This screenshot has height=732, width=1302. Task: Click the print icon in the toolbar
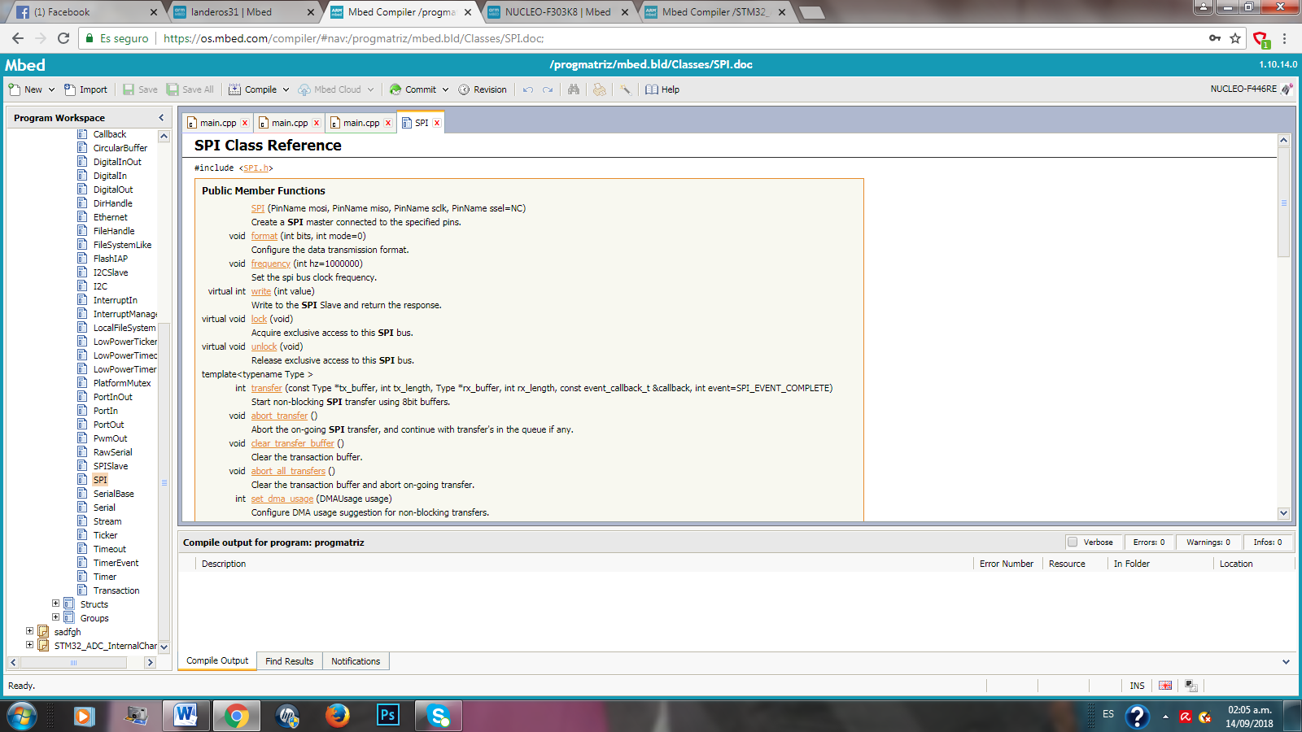(x=600, y=89)
